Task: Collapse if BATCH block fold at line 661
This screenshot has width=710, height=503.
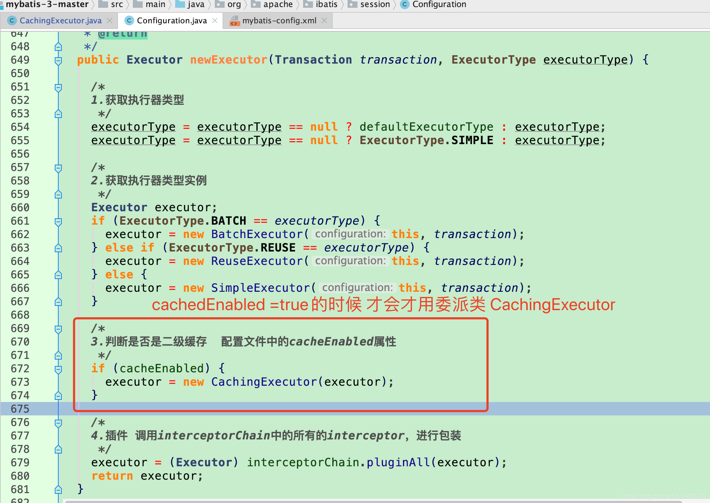Action: (x=58, y=221)
